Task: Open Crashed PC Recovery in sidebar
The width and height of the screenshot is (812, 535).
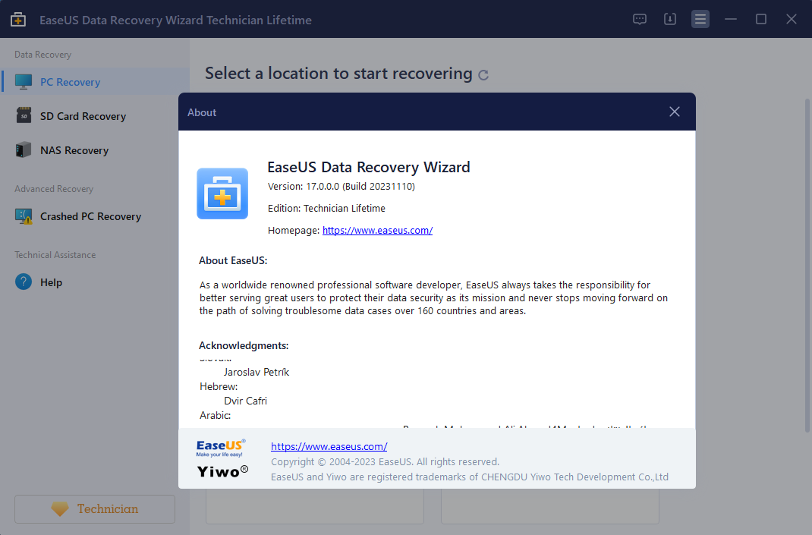Action: pos(96,216)
